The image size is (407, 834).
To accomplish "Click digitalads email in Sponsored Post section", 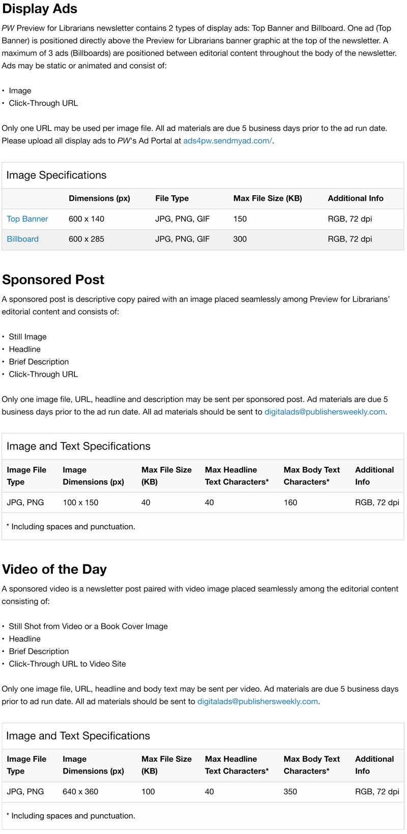I will 325,412.
